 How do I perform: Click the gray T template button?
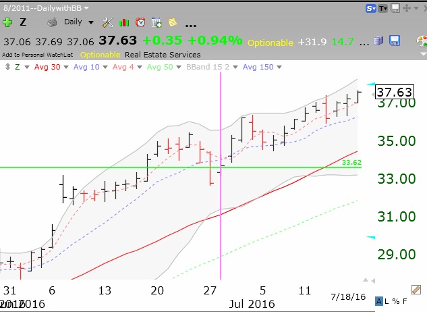pos(383,9)
